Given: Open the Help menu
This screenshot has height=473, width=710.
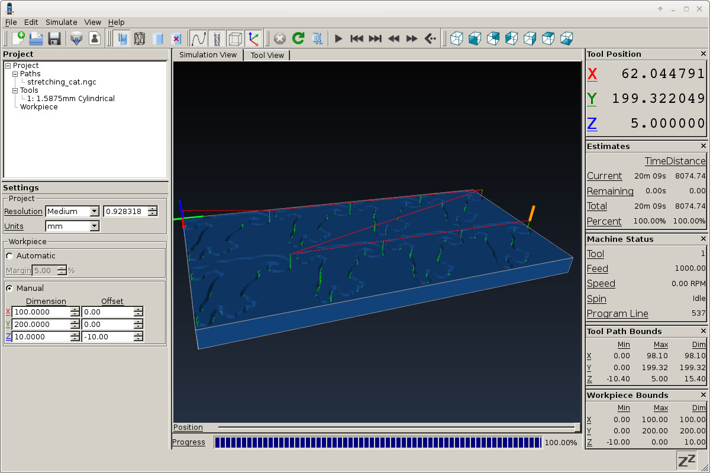Looking at the screenshot, I should [x=117, y=22].
